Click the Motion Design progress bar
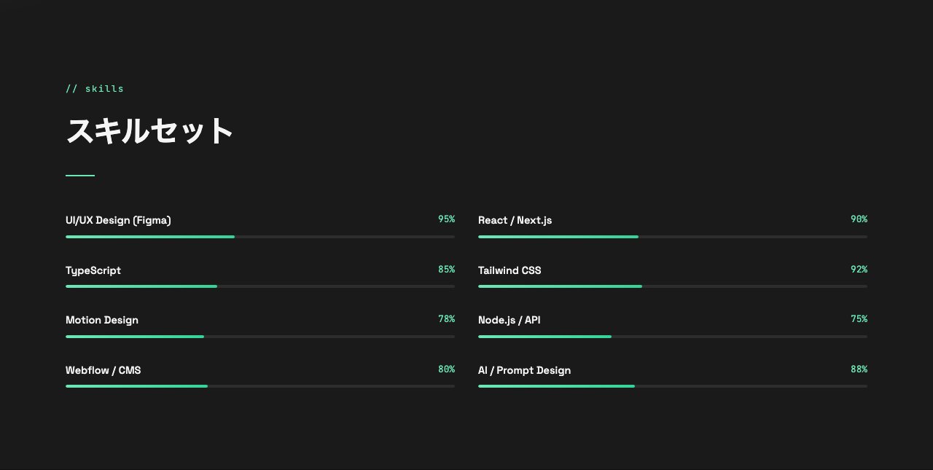This screenshot has width=933, height=470. 259,337
